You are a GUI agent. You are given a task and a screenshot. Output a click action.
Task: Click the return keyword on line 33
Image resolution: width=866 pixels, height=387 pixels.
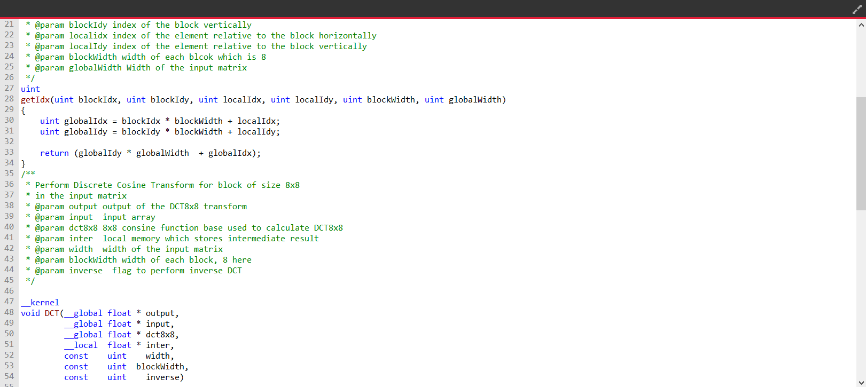point(54,153)
